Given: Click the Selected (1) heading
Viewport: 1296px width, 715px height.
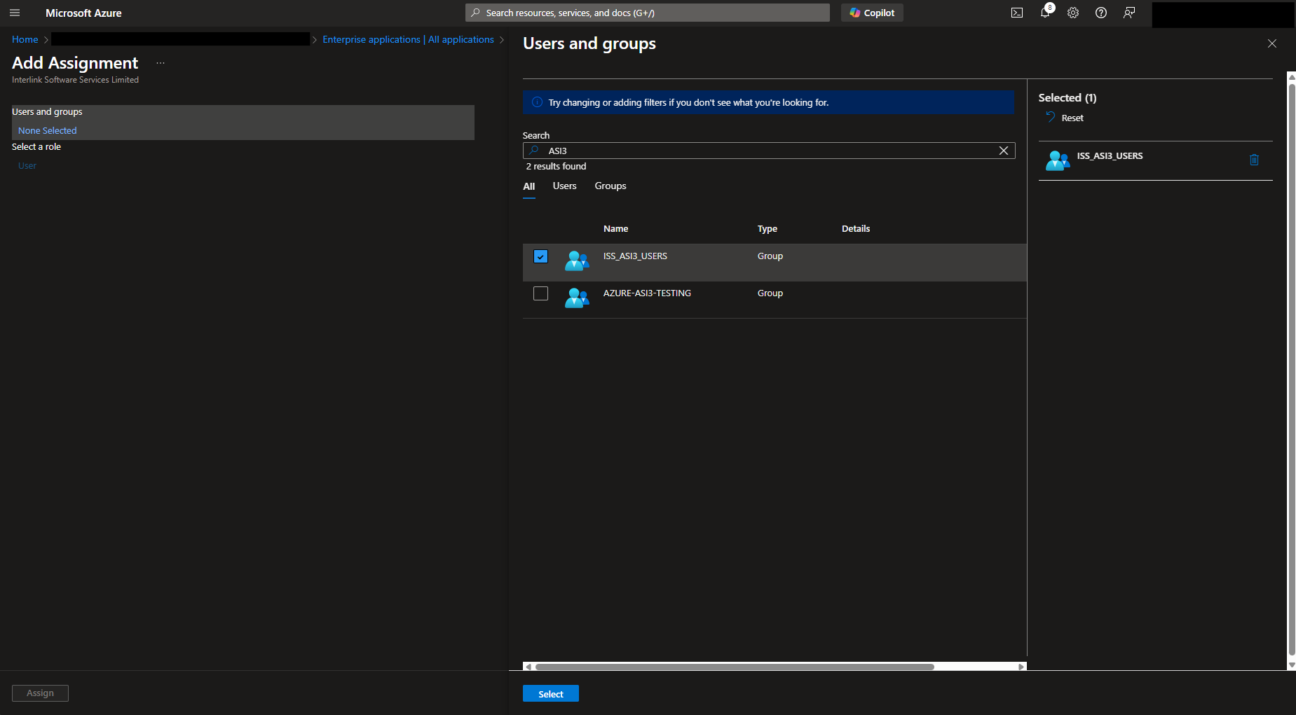Looking at the screenshot, I should coord(1067,98).
